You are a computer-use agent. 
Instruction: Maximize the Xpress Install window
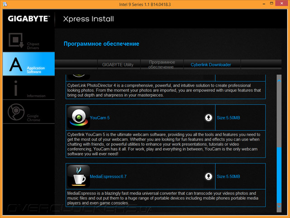click(271, 3)
